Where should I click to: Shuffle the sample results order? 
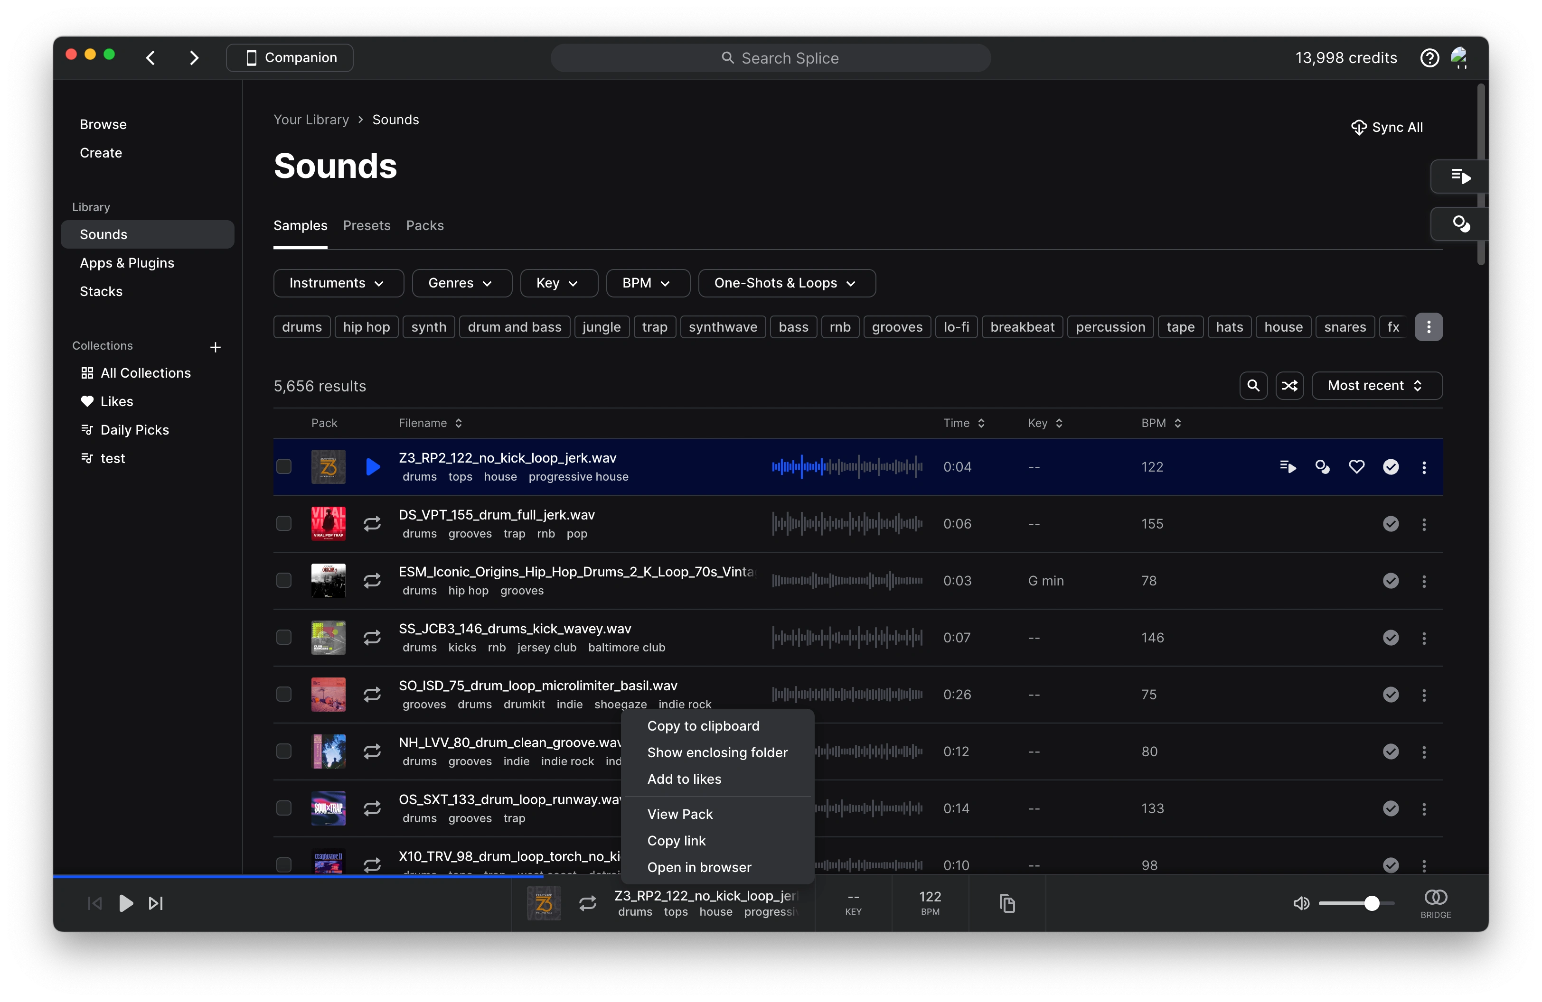pyautogui.click(x=1289, y=385)
